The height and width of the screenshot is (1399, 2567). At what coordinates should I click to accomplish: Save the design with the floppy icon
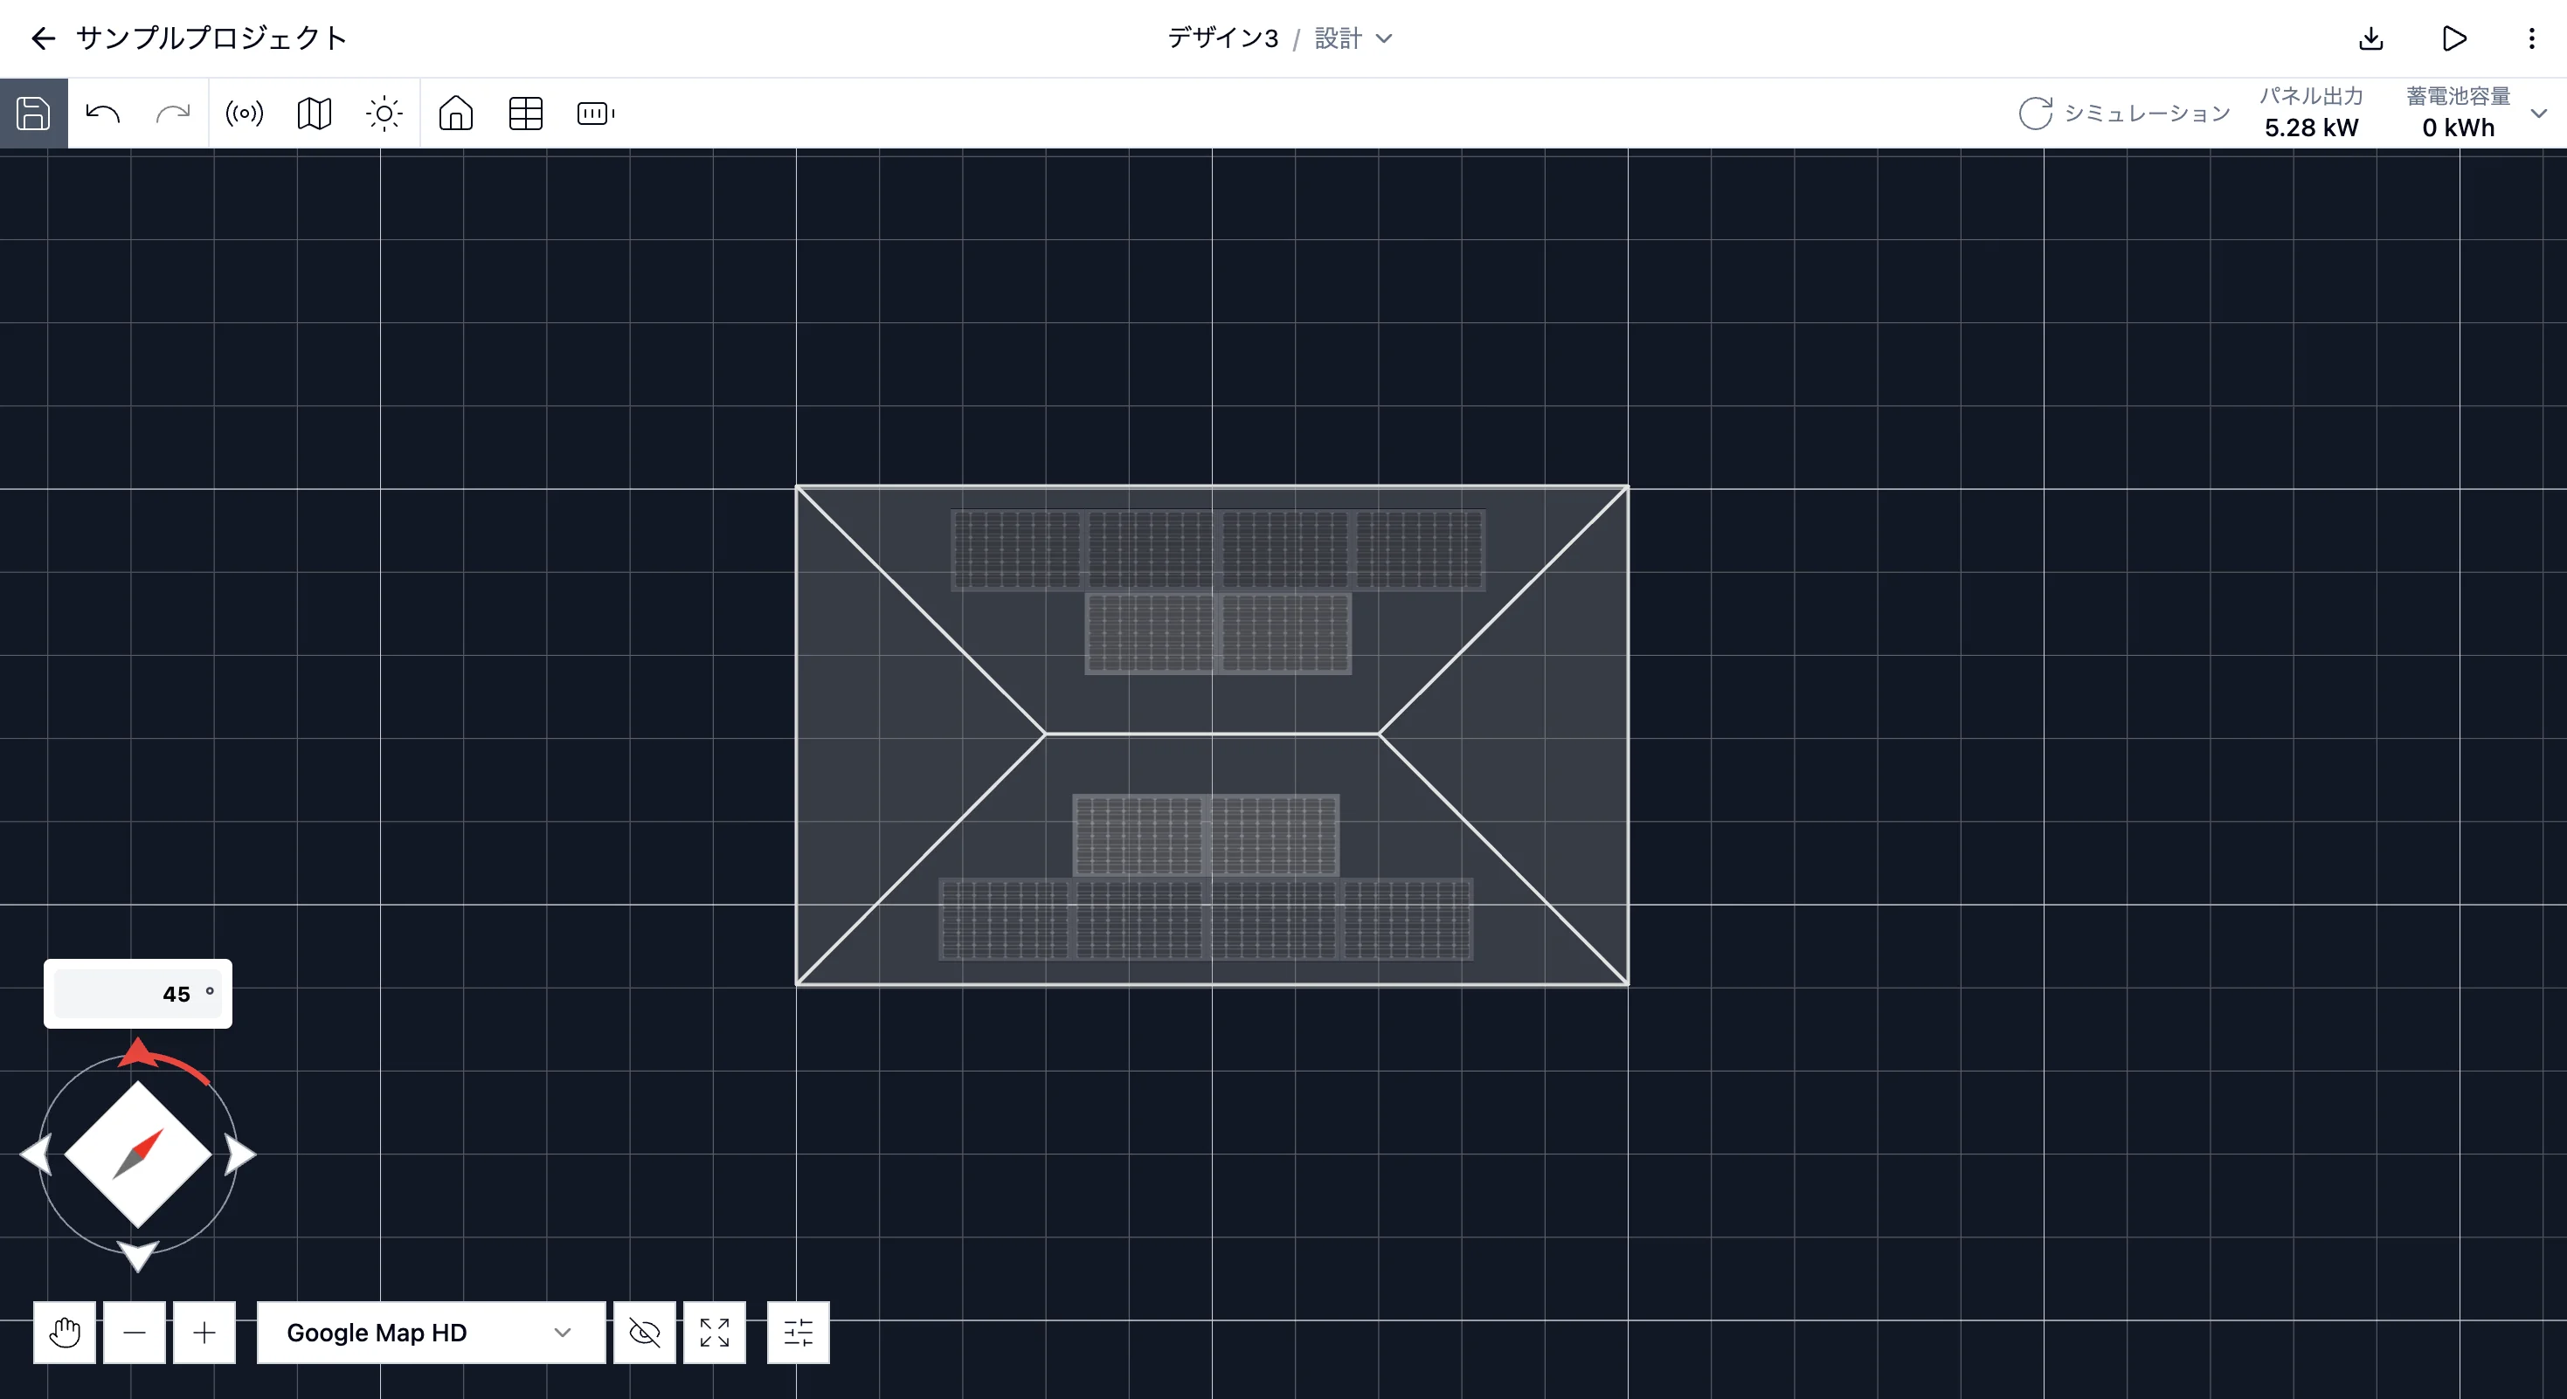tap(33, 114)
